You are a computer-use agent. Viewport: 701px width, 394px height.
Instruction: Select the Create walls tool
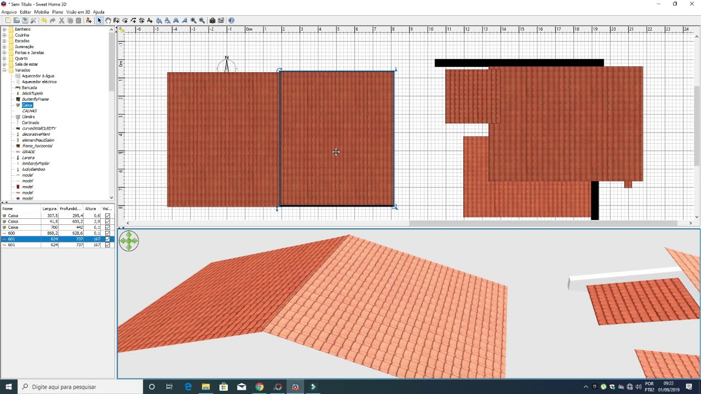pyautogui.click(x=117, y=20)
